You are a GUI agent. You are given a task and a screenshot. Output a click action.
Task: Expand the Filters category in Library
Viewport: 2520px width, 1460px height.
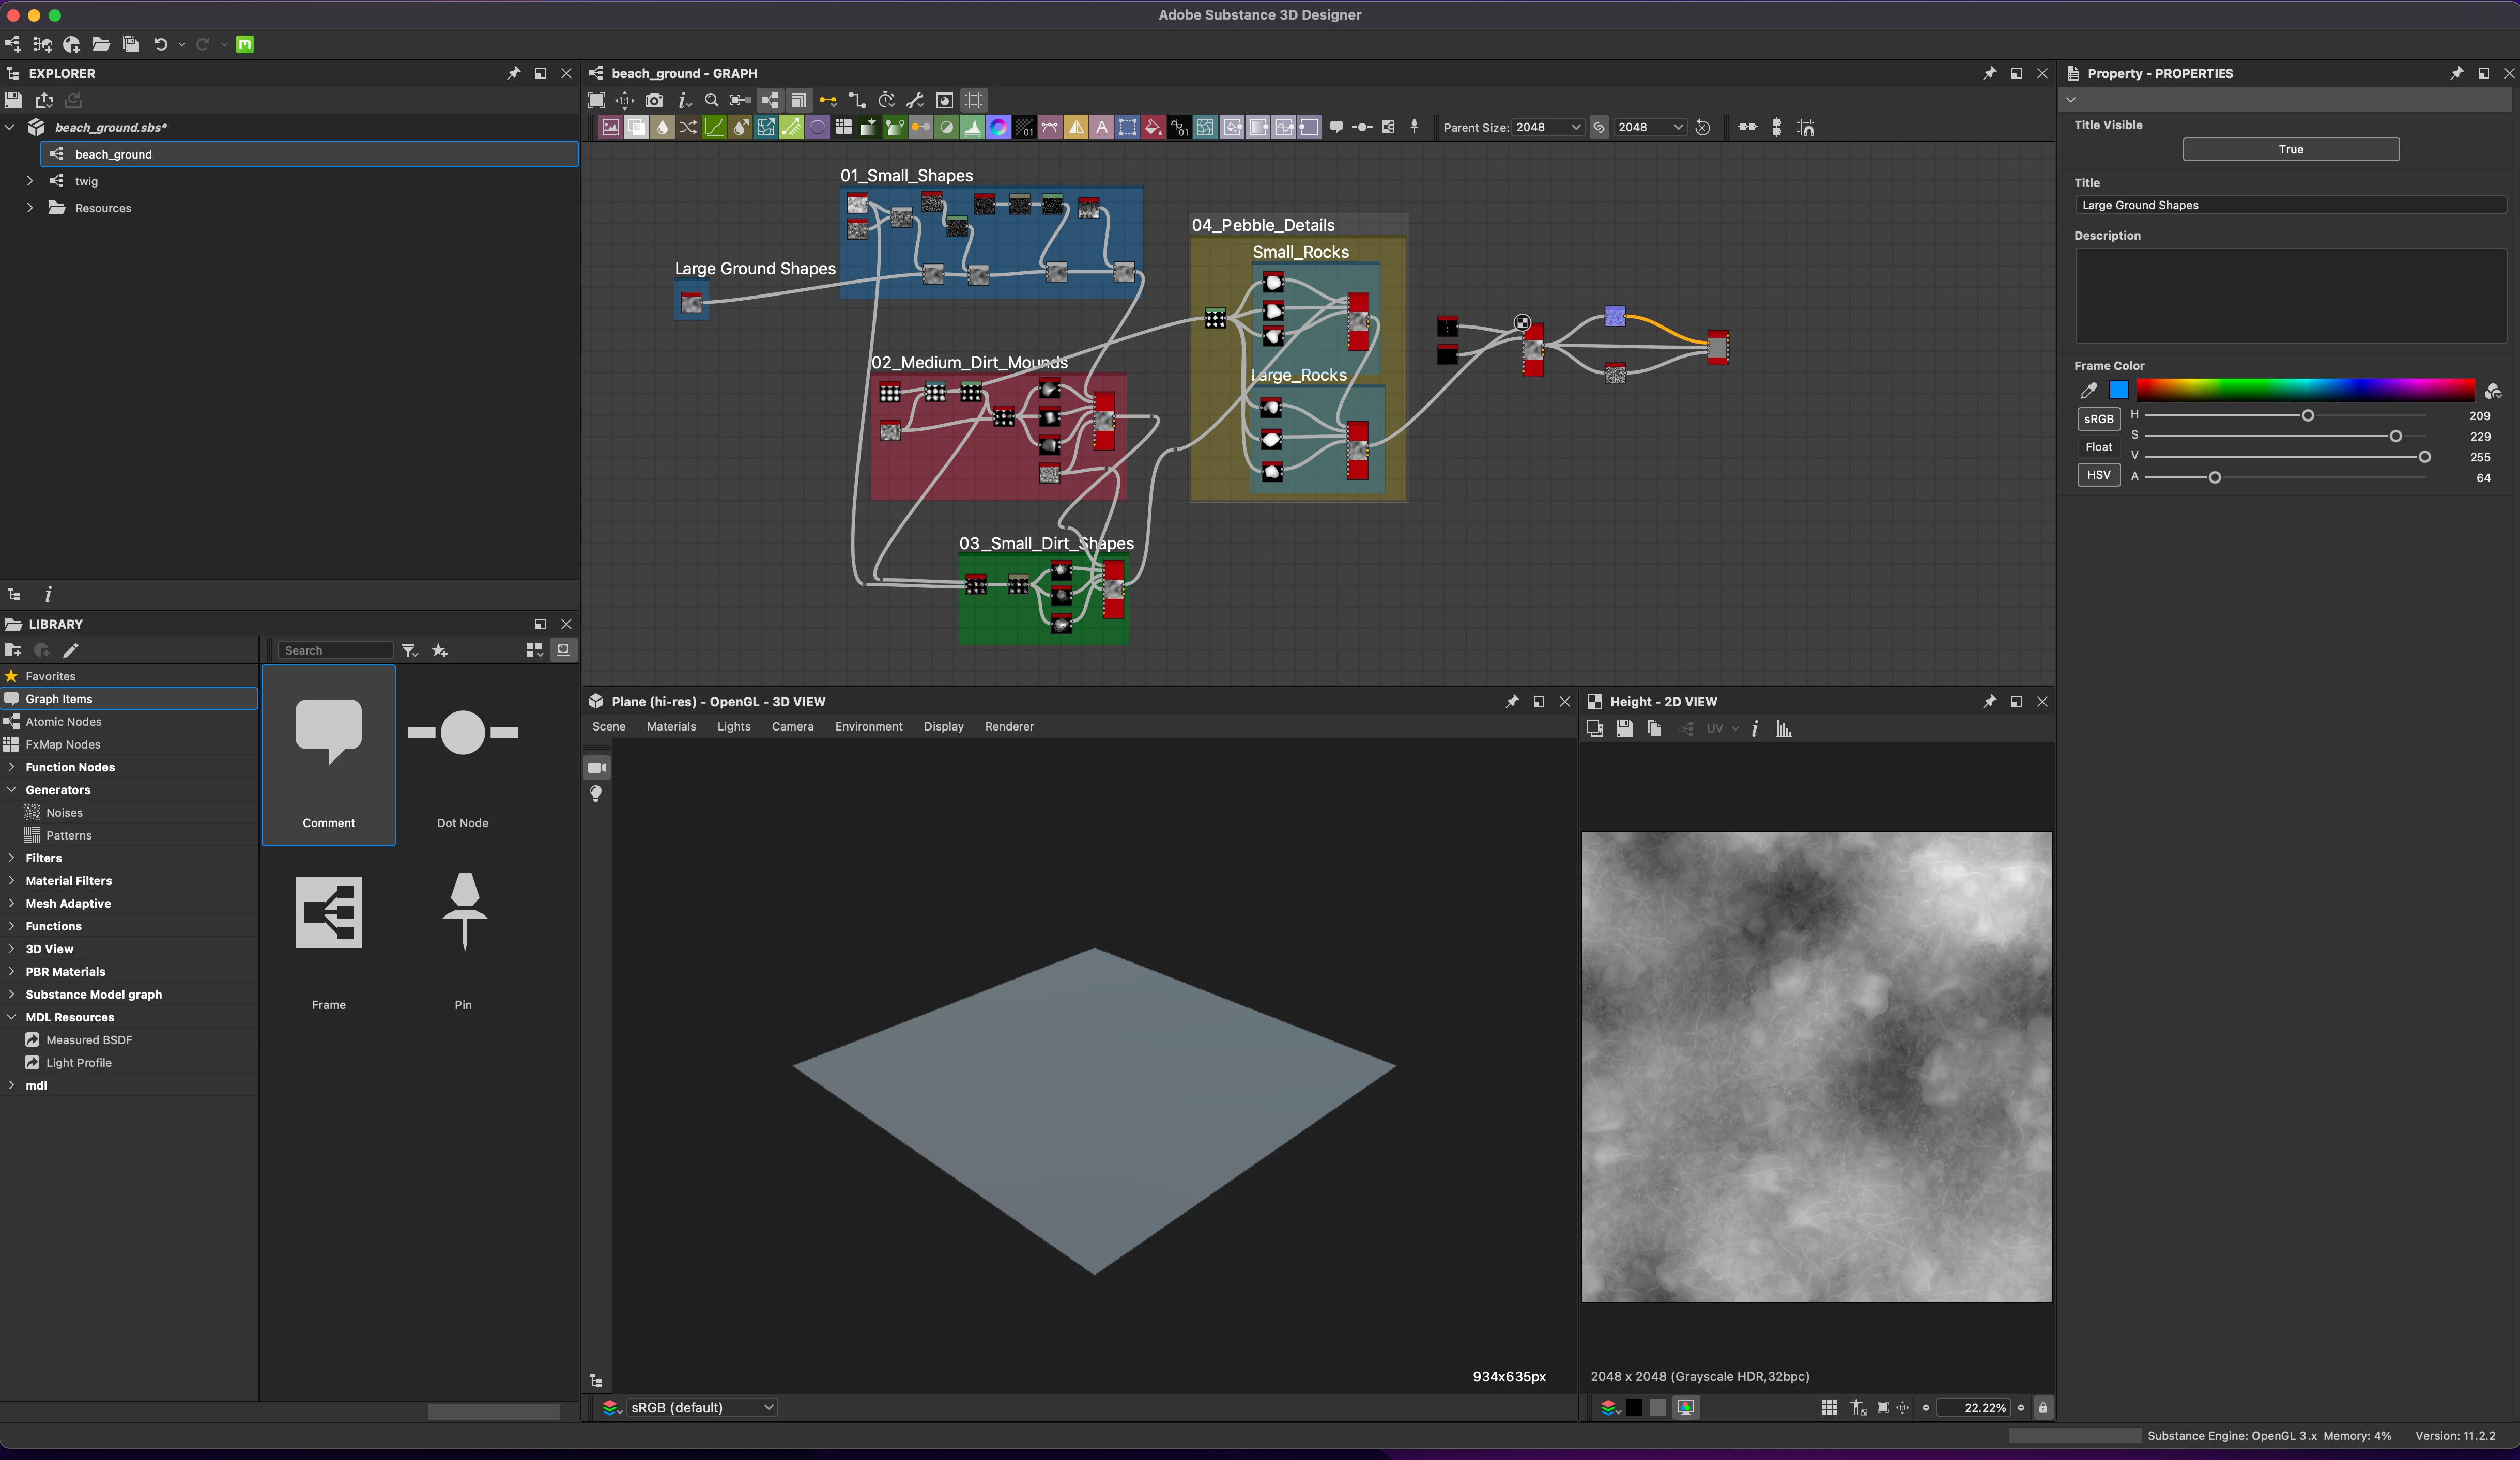[x=11, y=858]
